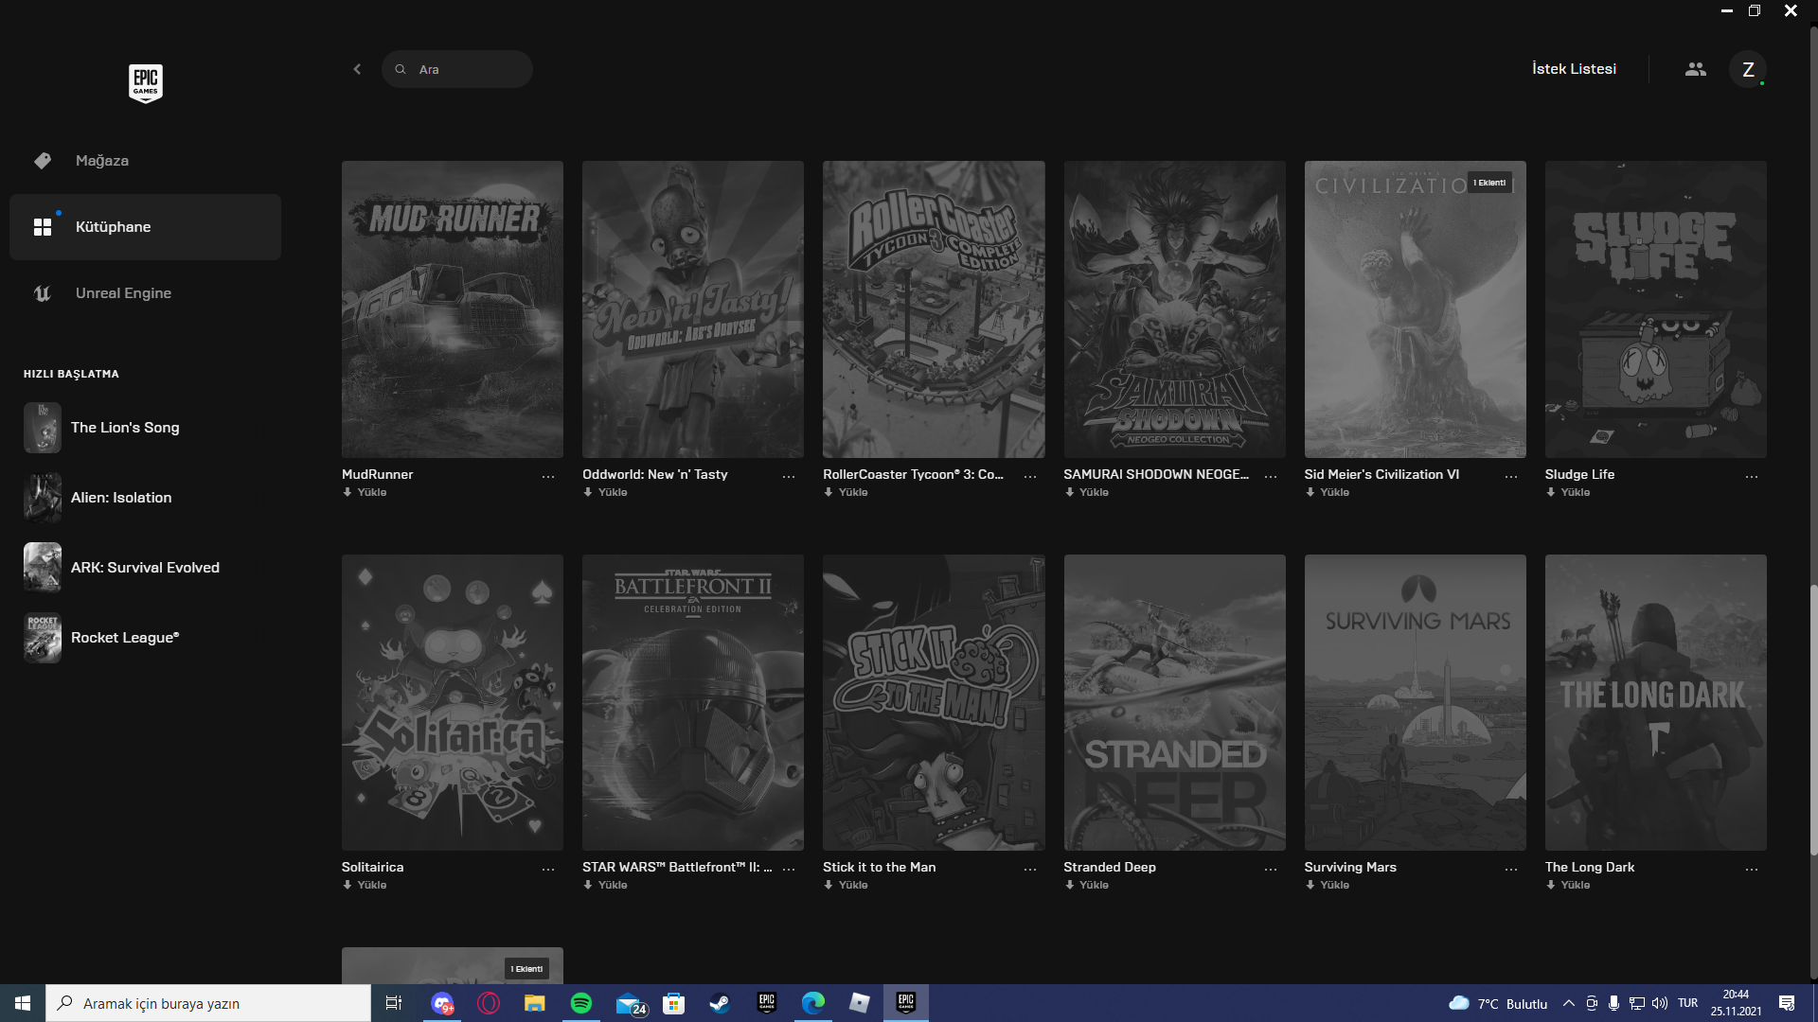The width and height of the screenshot is (1818, 1022).
Task: Click the Ara search field
Action: click(x=457, y=69)
